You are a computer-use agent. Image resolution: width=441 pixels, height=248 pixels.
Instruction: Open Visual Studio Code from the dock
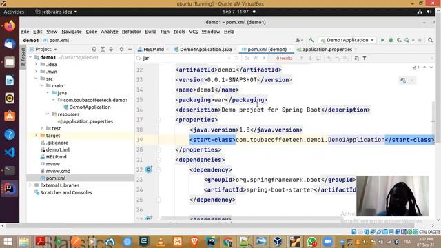(x=10, y=152)
